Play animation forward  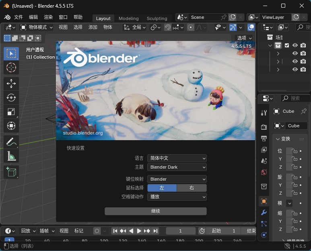pos(139,231)
